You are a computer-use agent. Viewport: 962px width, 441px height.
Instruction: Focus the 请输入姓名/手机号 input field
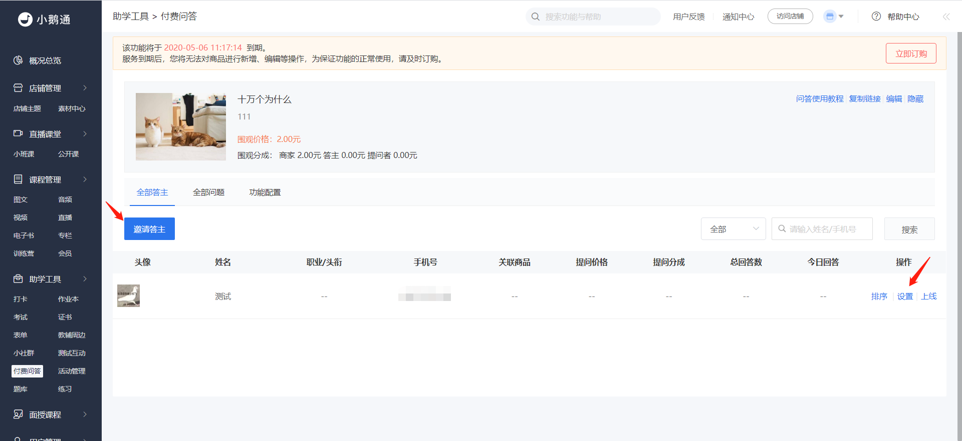[822, 228]
